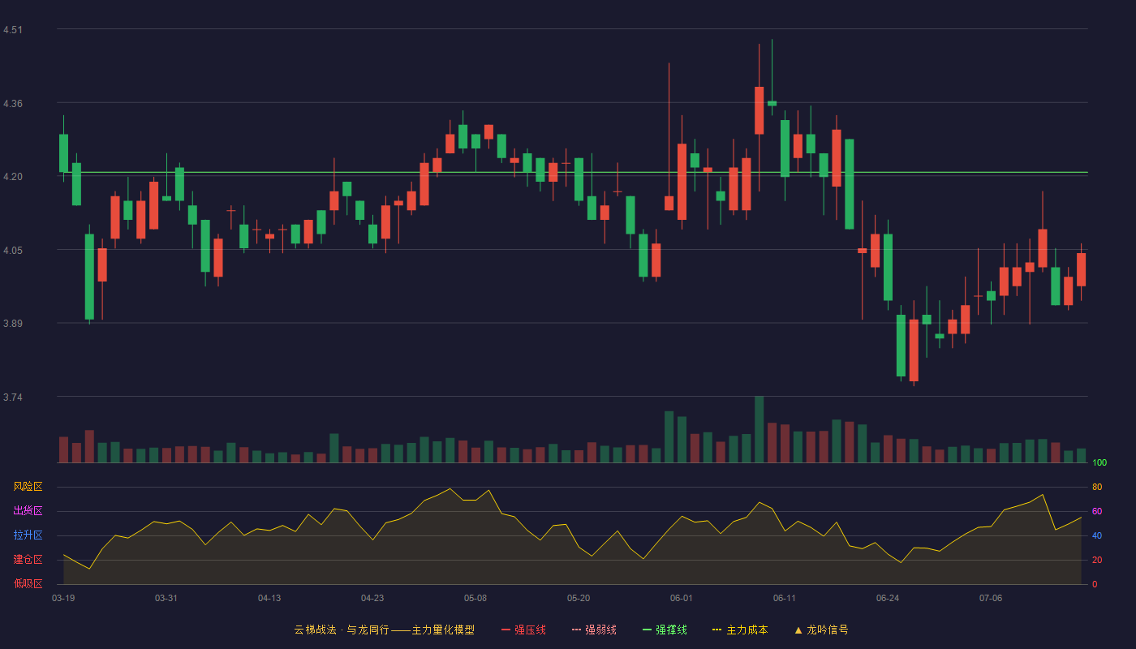Click the tallest volume bar in mid-June
The image size is (1136, 649).
[759, 429]
